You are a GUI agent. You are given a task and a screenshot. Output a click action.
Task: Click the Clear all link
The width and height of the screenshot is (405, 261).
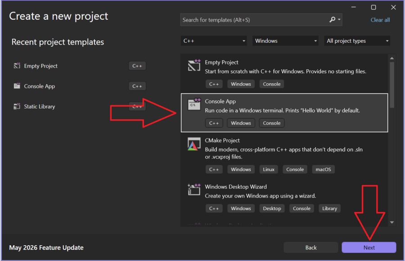point(380,20)
